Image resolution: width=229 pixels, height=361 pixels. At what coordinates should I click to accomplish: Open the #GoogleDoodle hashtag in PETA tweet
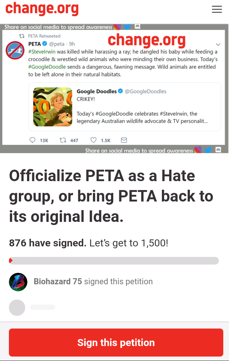click(x=47, y=67)
